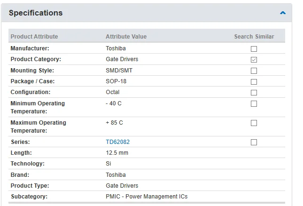Click the Package / Case: attribute label

32,81
